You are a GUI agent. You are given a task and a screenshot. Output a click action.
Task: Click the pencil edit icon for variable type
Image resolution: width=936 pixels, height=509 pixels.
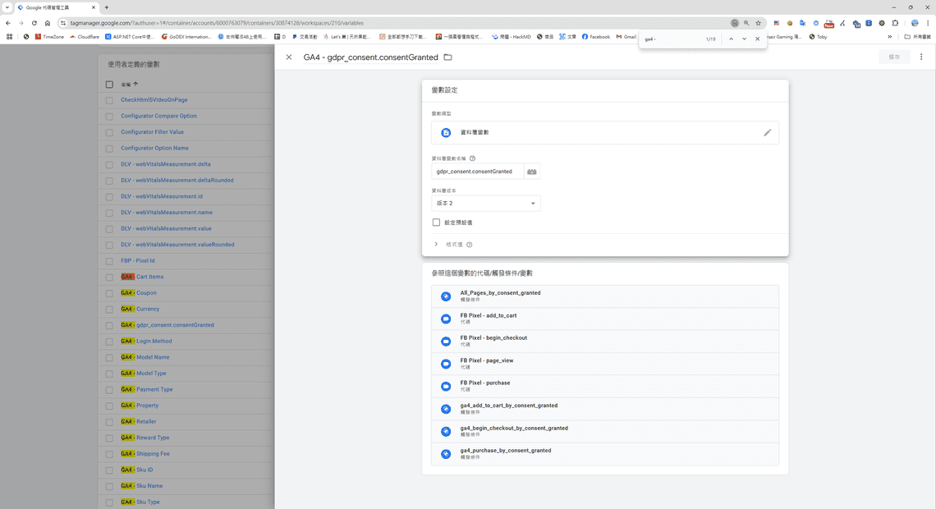click(768, 132)
